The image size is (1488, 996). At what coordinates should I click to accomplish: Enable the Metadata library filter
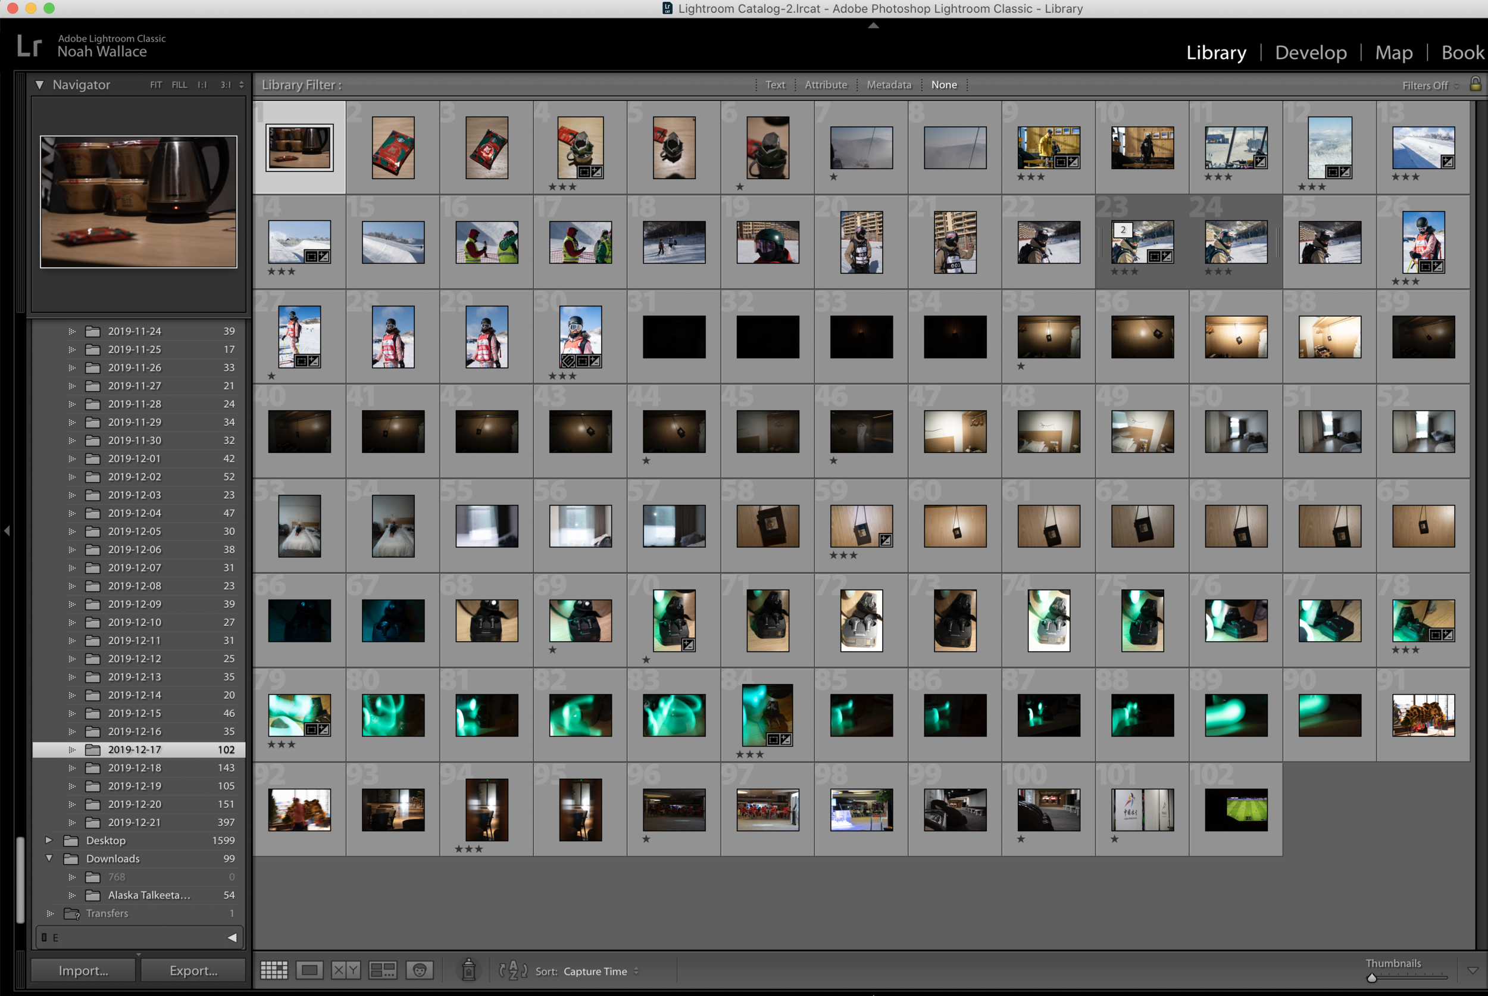(x=889, y=85)
